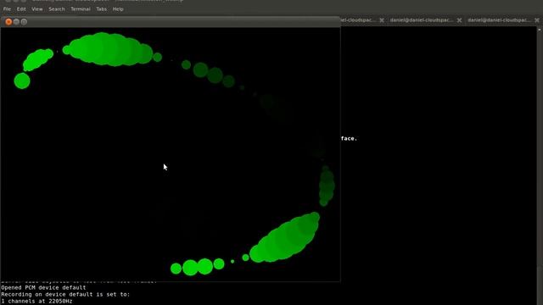Click the "1 channels at 22050Hz" line
This screenshot has width=543, height=305.
36,302
